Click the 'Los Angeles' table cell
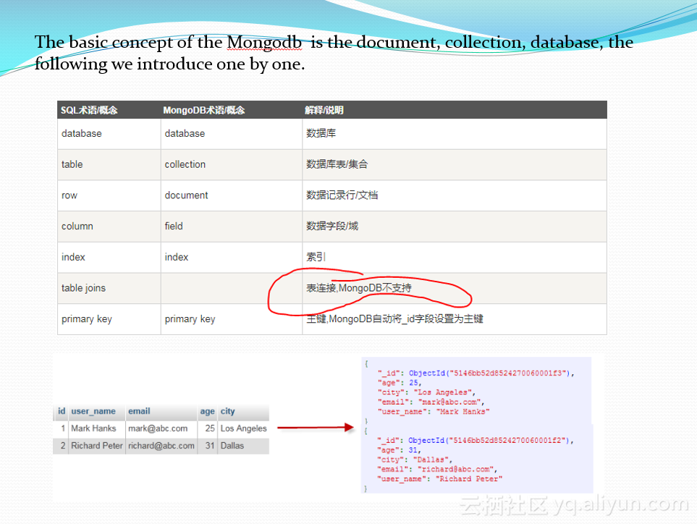This screenshot has height=524, width=697. (x=244, y=428)
